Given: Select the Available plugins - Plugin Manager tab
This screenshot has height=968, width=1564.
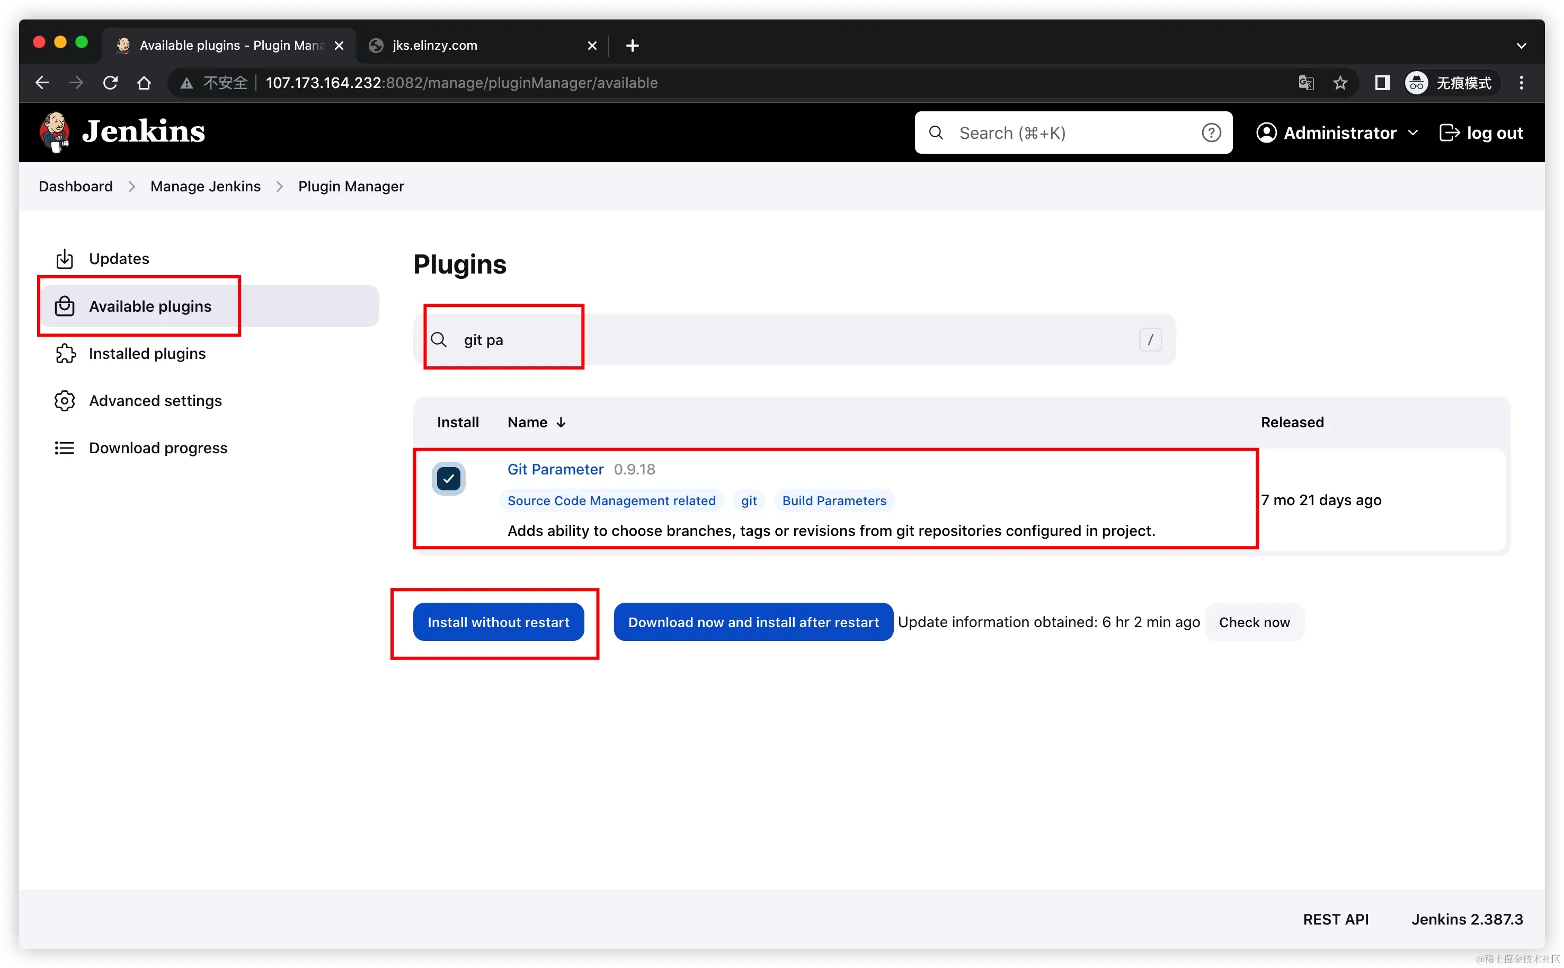Looking at the screenshot, I should [228, 46].
